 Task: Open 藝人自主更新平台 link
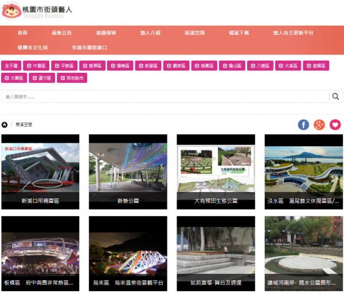pyautogui.click(x=293, y=33)
